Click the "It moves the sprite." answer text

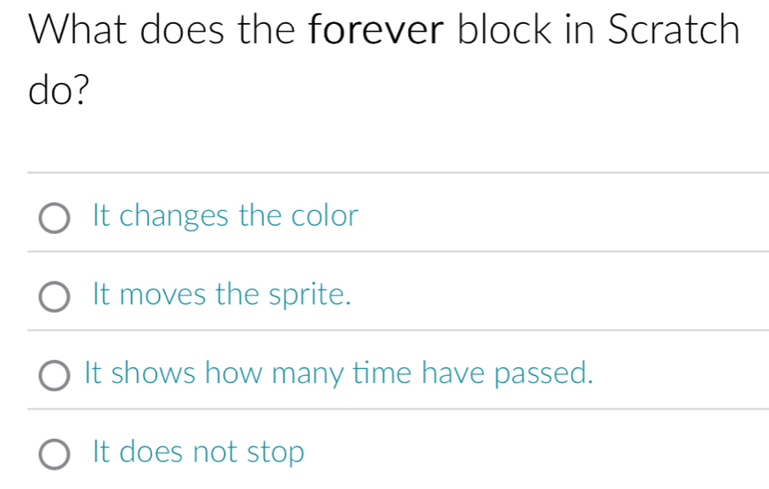pyautogui.click(x=222, y=295)
